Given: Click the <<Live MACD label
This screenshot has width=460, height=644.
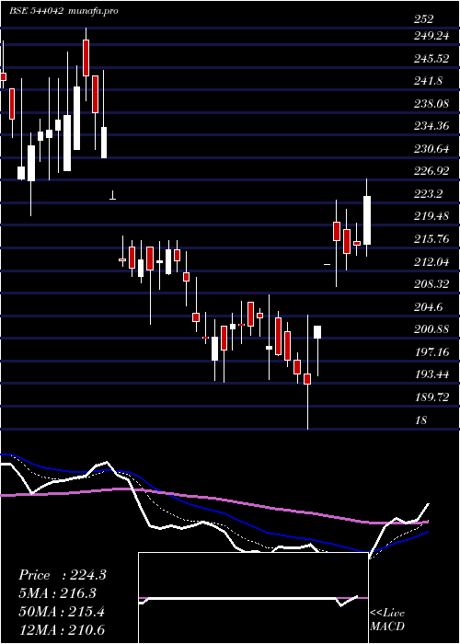Looking at the screenshot, I should click(387, 619).
